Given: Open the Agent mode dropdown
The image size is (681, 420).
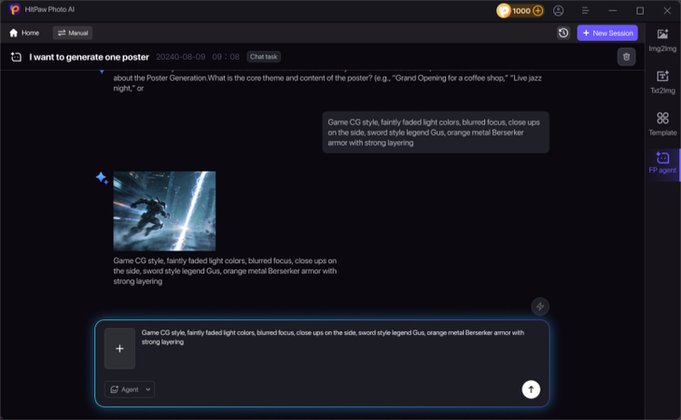Looking at the screenshot, I should [130, 389].
